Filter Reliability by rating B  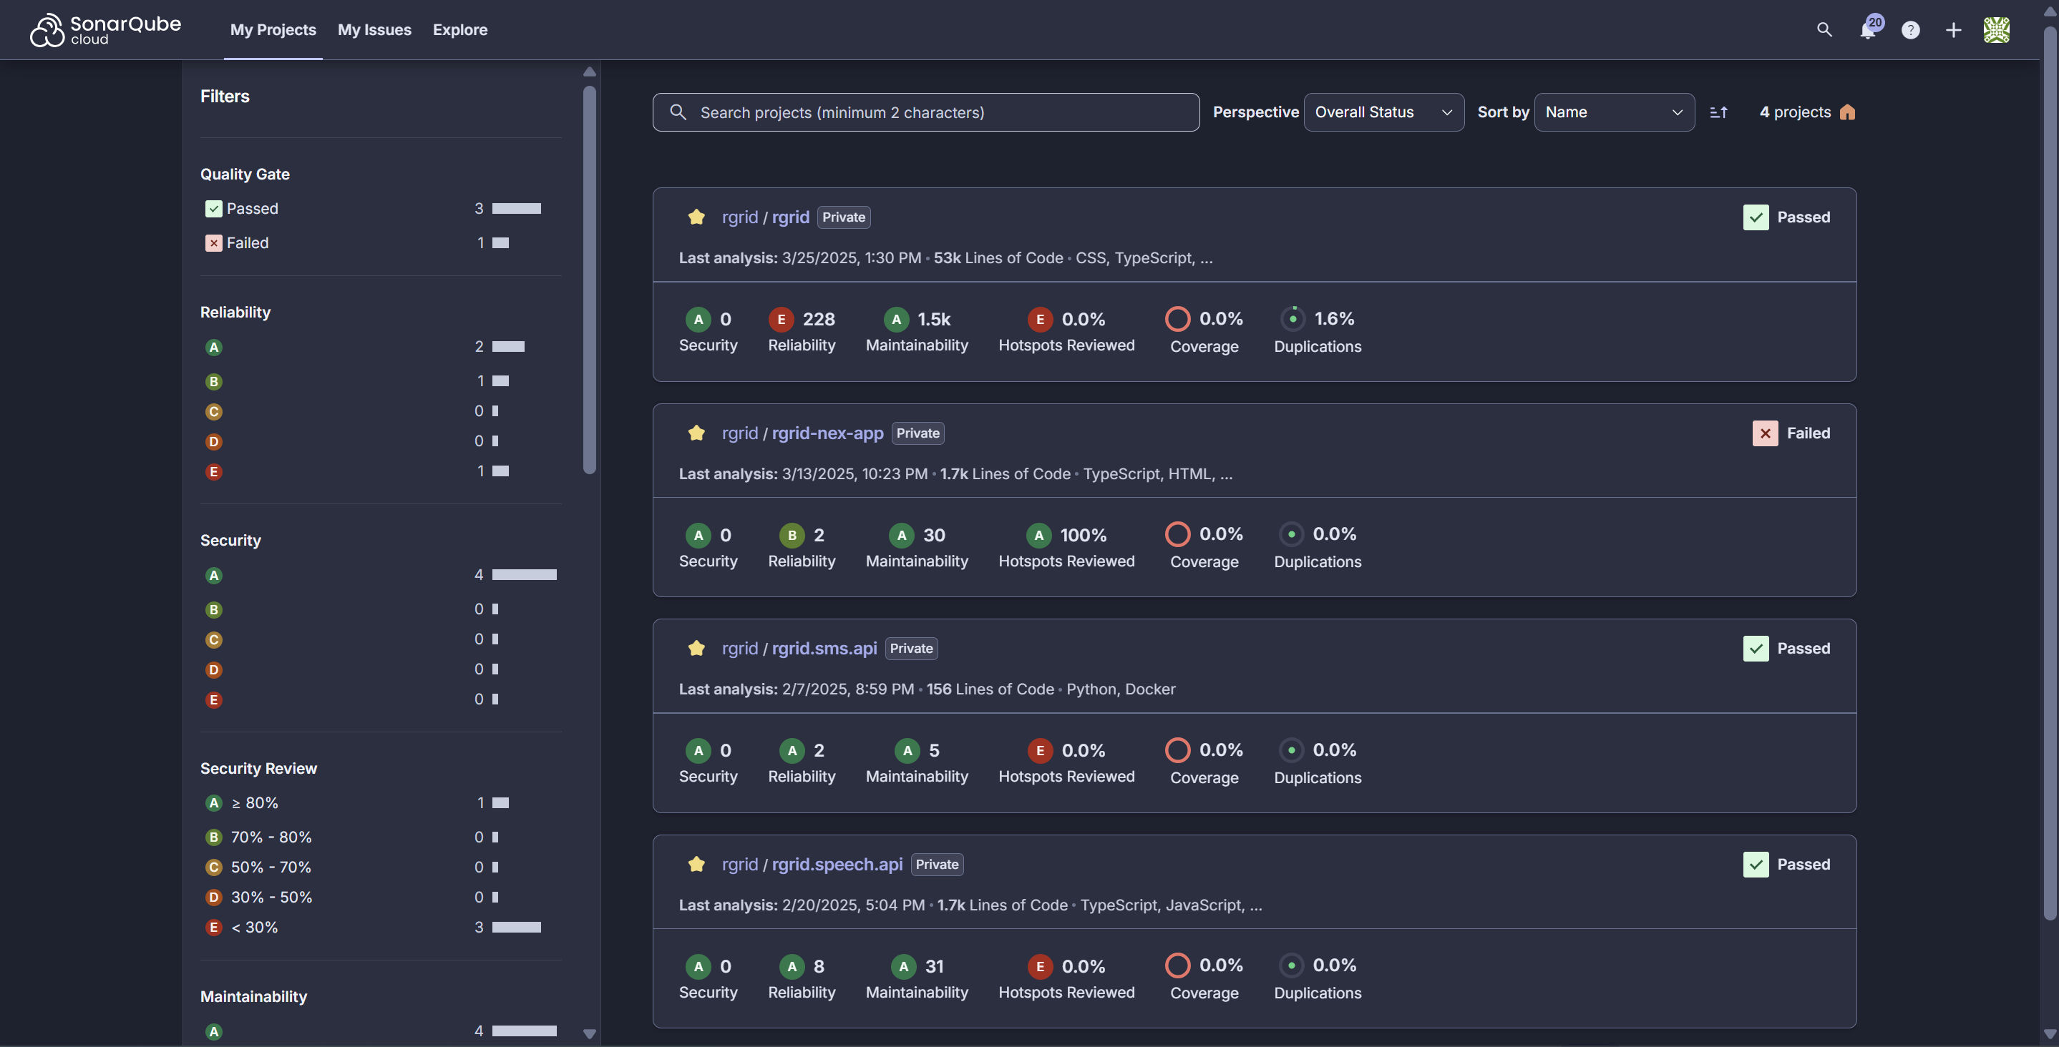381,382
